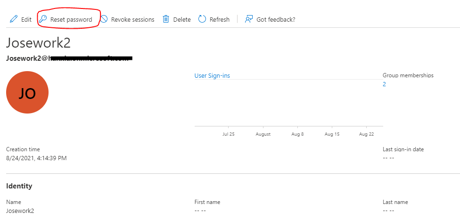460x220 pixels.
Task: Select the Creation time label
Action: (23, 149)
